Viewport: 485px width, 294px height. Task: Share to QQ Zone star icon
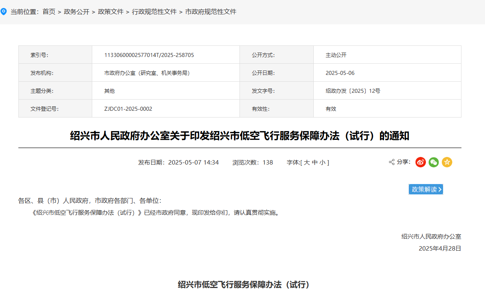pyautogui.click(x=447, y=162)
